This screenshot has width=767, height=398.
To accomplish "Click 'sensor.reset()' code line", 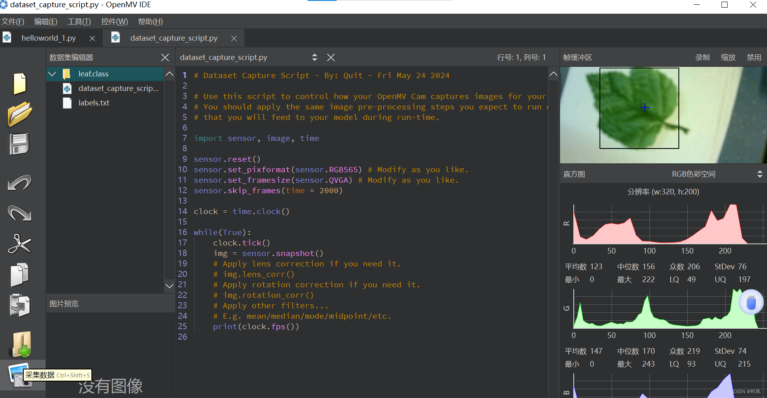I will pyautogui.click(x=227, y=159).
